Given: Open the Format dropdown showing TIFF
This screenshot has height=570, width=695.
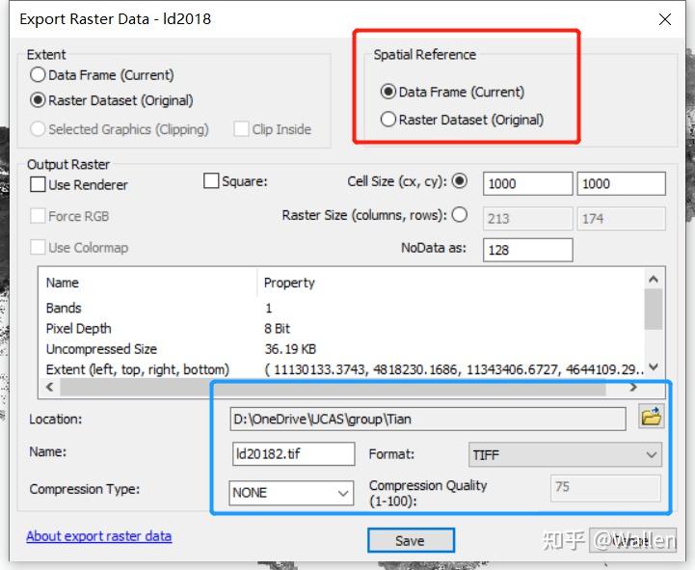Looking at the screenshot, I should point(565,454).
